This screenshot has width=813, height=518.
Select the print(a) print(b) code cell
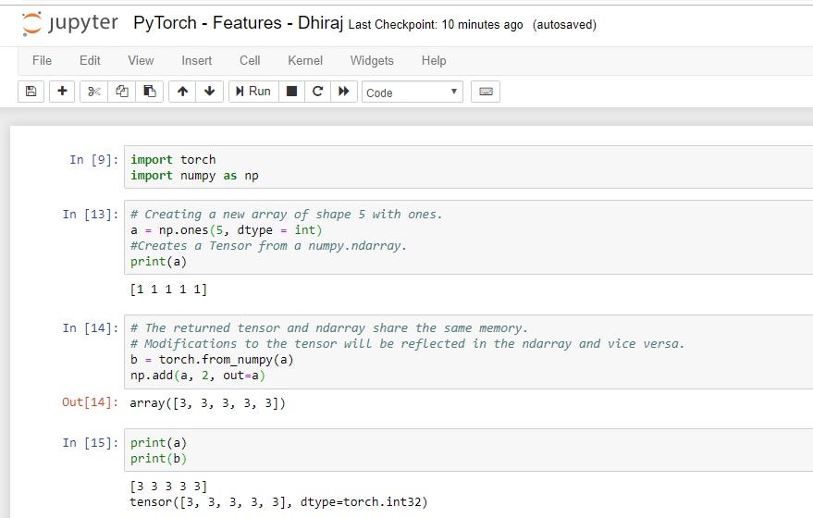pos(469,450)
